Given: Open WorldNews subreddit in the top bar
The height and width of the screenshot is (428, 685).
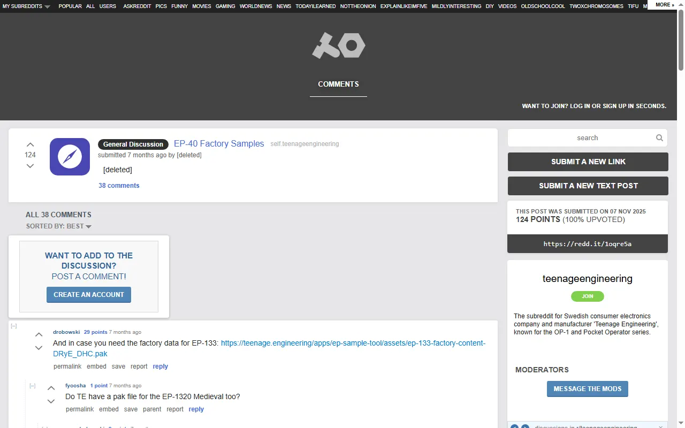Looking at the screenshot, I should click(x=256, y=6).
